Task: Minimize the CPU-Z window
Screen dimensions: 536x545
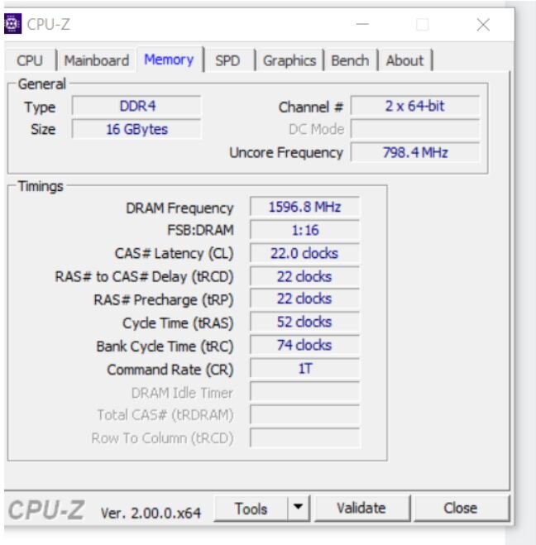Action: coord(362,24)
